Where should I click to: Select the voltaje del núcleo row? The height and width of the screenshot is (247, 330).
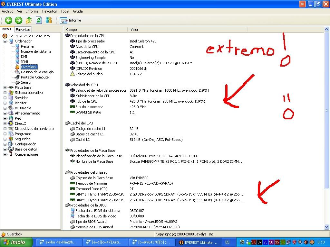point(155,74)
